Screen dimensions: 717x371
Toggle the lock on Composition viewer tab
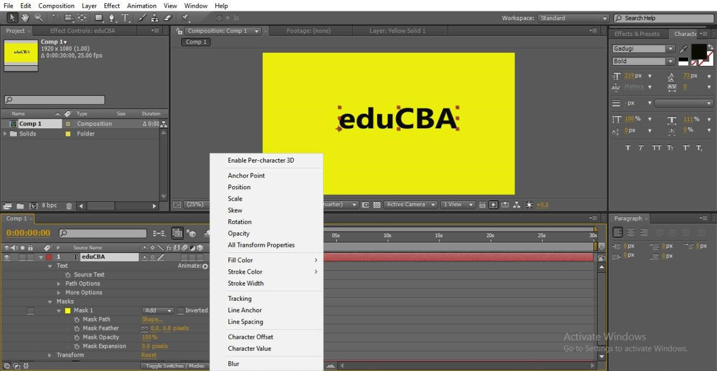point(180,31)
